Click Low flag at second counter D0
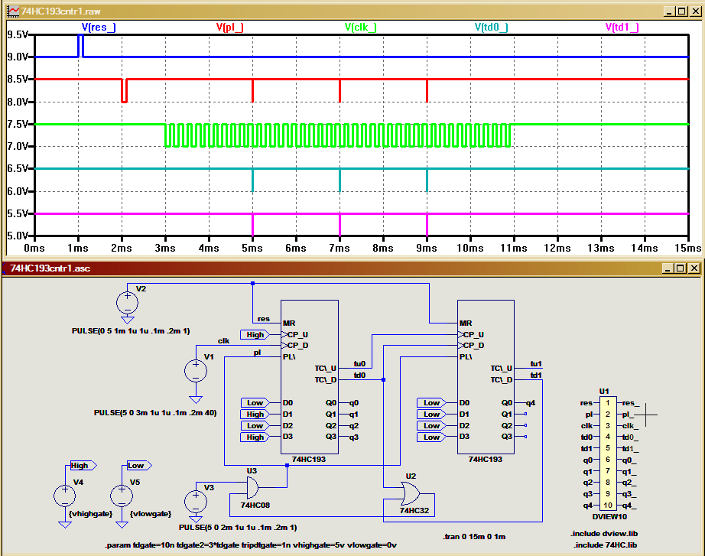Viewport: 705px width, 556px height. click(431, 402)
